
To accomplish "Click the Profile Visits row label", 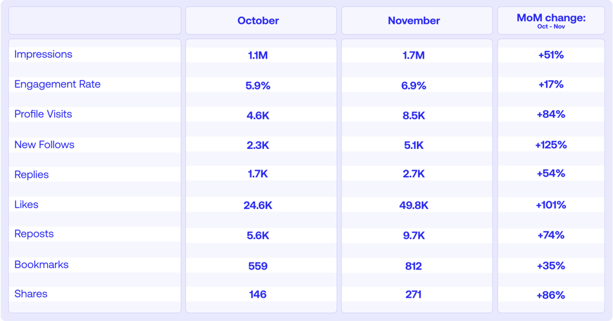I will tap(43, 114).
